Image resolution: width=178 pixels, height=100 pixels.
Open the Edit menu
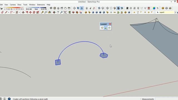click(1, 5)
